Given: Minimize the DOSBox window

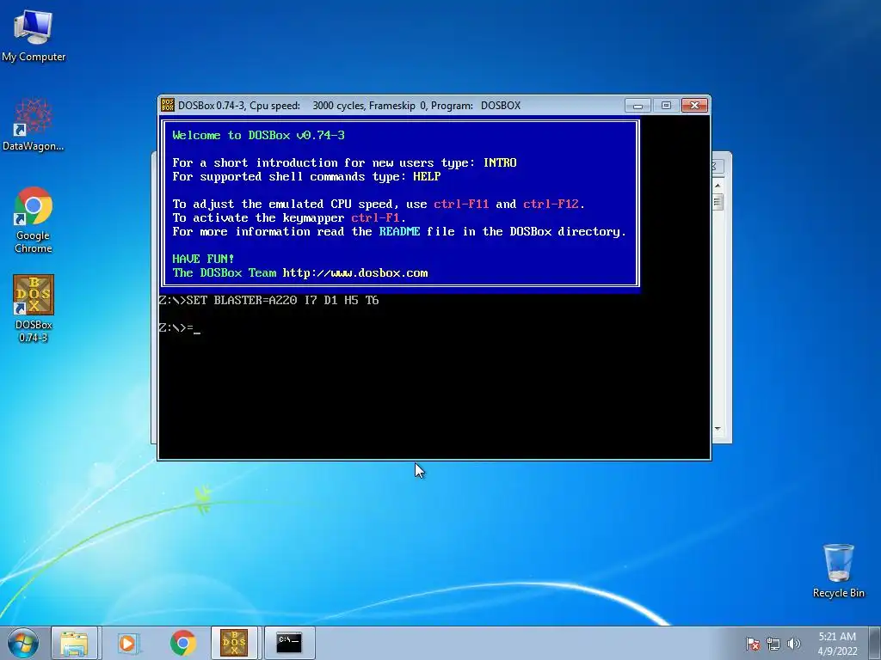Looking at the screenshot, I should pyautogui.click(x=638, y=106).
